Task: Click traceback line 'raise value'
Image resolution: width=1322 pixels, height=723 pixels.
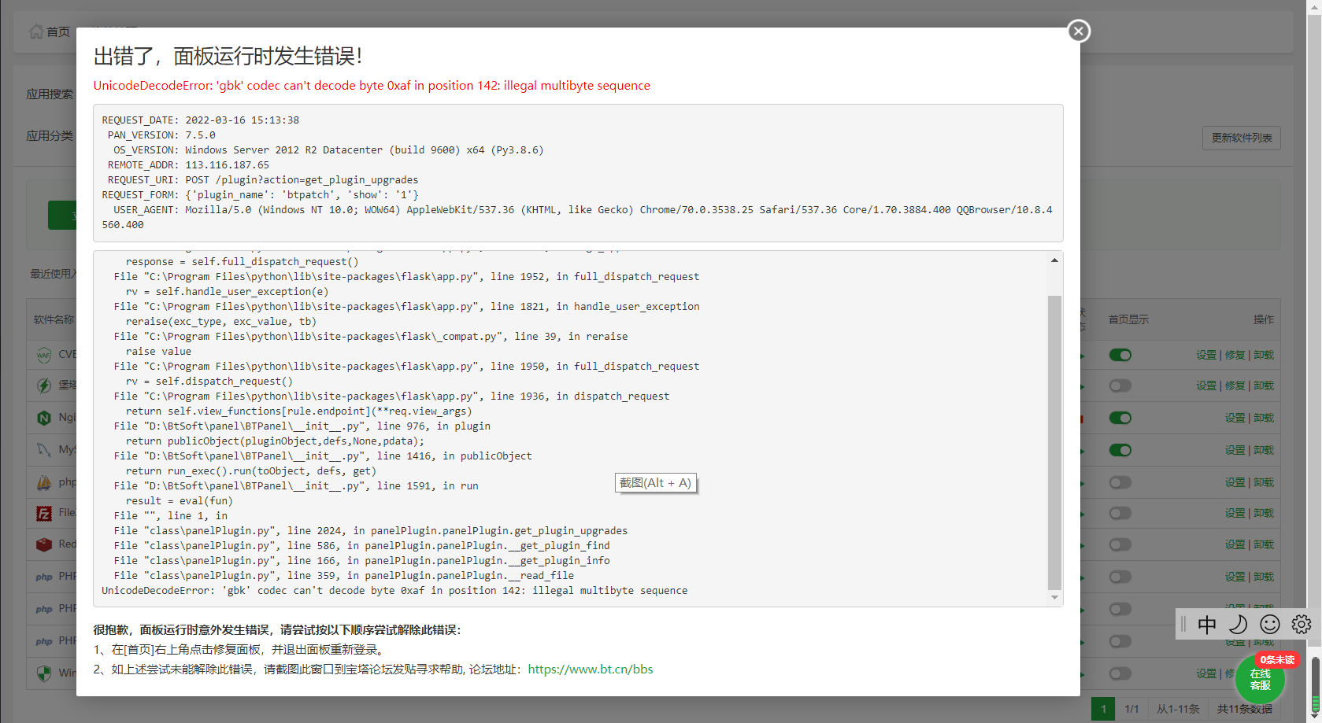Action: [x=158, y=352]
